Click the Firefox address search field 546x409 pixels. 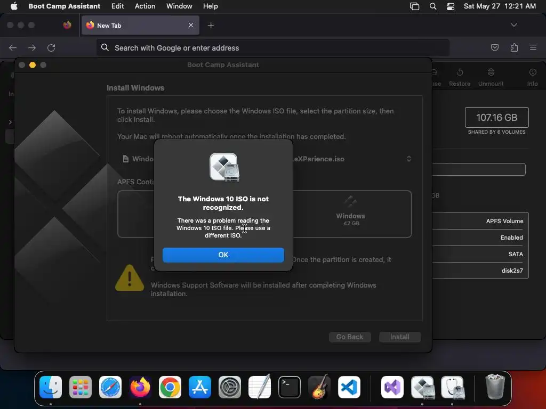[x=272, y=47]
